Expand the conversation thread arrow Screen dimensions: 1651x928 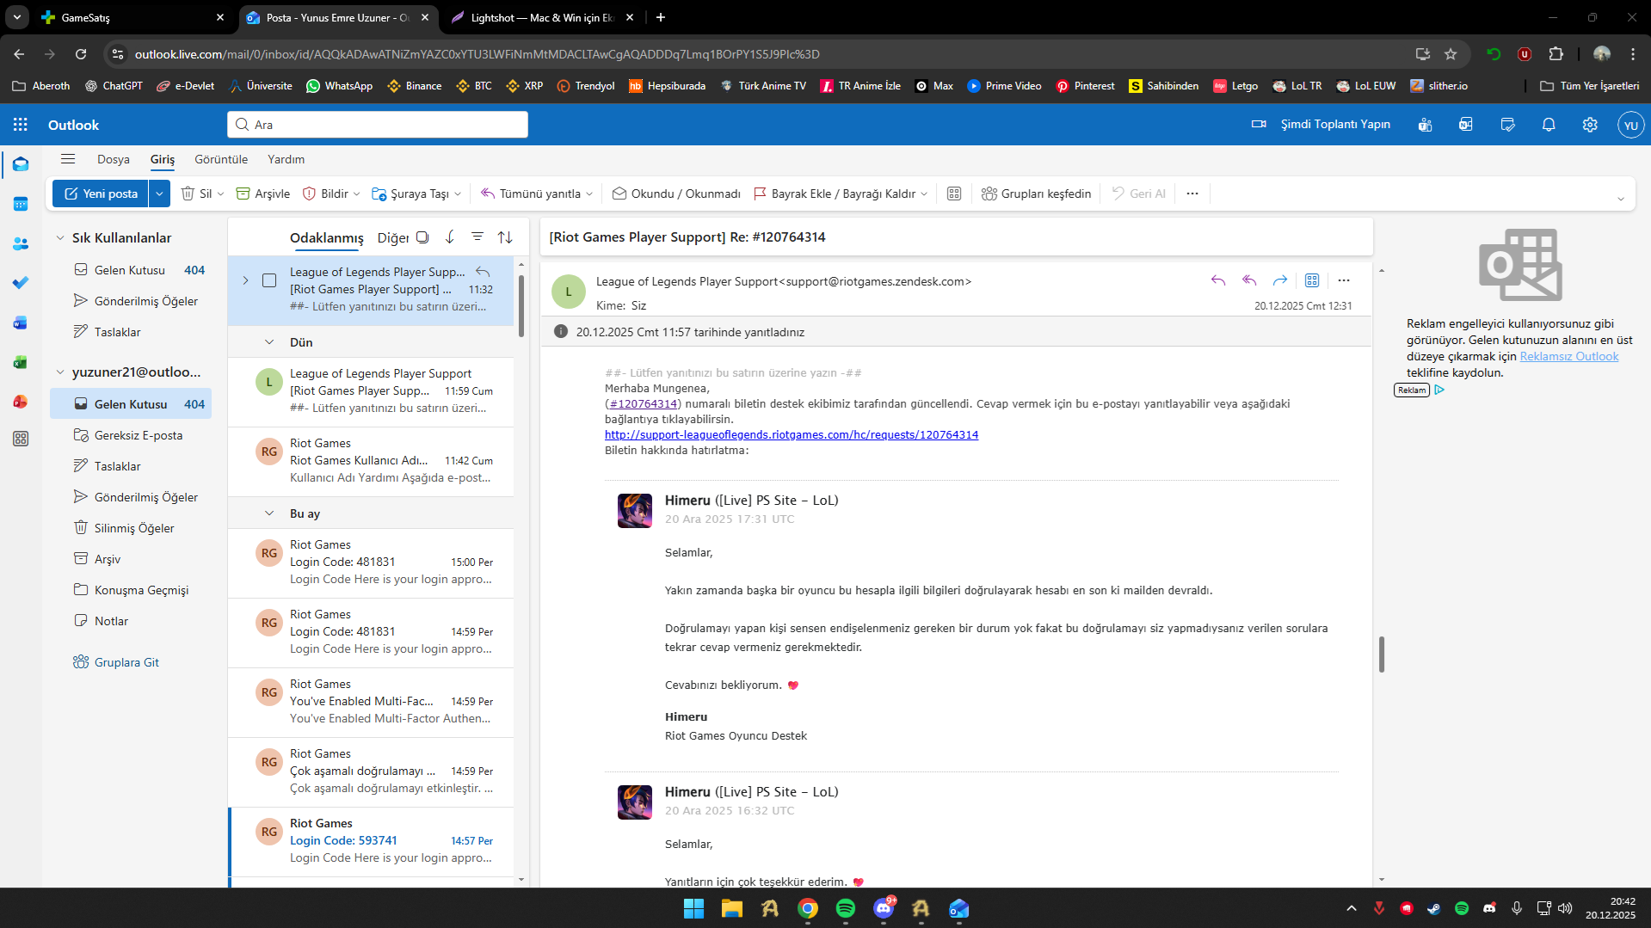245,280
